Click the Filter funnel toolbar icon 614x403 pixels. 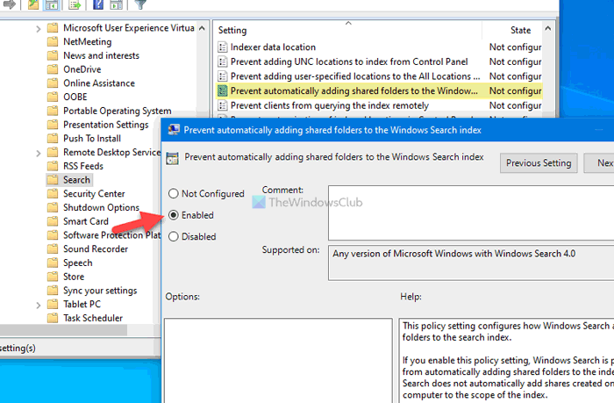[x=140, y=4]
